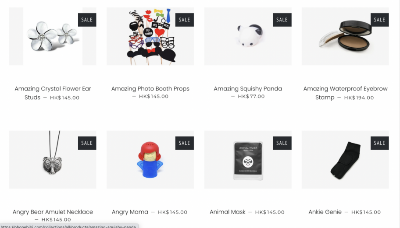Click the Animal Mask product title
400x228 pixels.
[227, 212]
